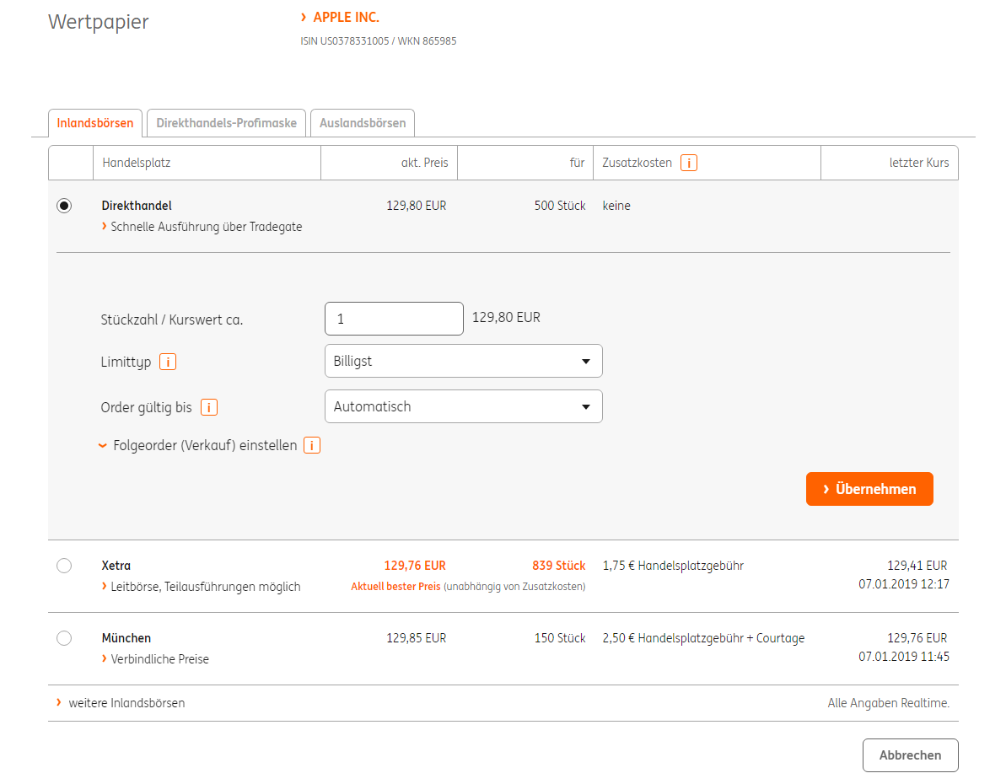Click the Übernehmen button

tap(869, 490)
